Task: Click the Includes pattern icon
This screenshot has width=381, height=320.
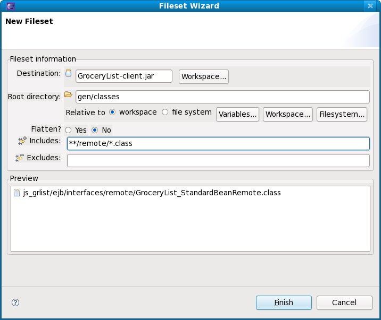Action: 22,141
